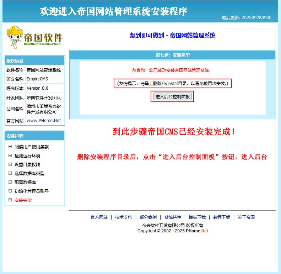This screenshot has width=281, height=274.
Task: Open the 关于帝国 footer link
Action: point(246,217)
